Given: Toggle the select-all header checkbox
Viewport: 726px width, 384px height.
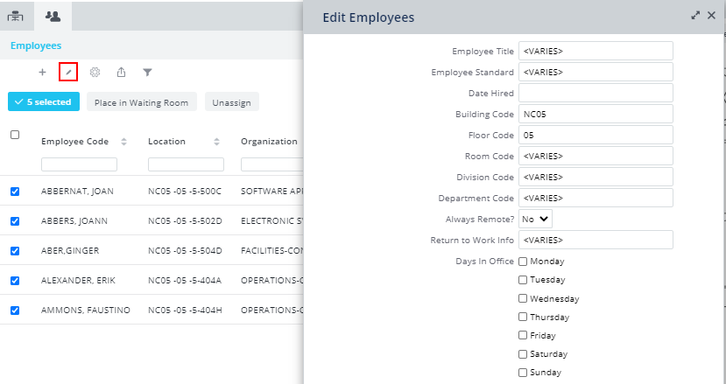Looking at the screenshot, I should 15,135.
